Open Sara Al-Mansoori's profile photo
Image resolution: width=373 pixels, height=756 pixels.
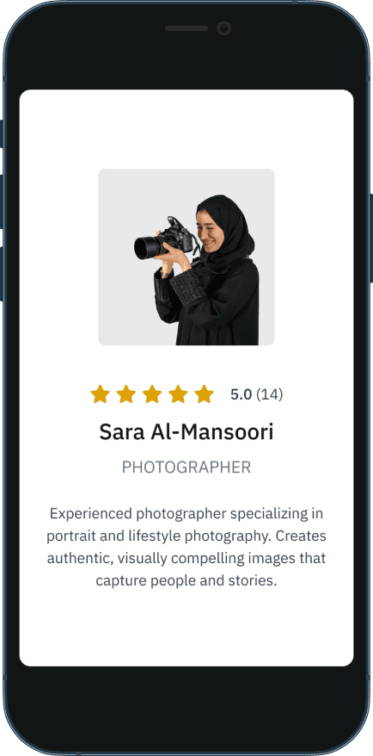coord(186,257)
